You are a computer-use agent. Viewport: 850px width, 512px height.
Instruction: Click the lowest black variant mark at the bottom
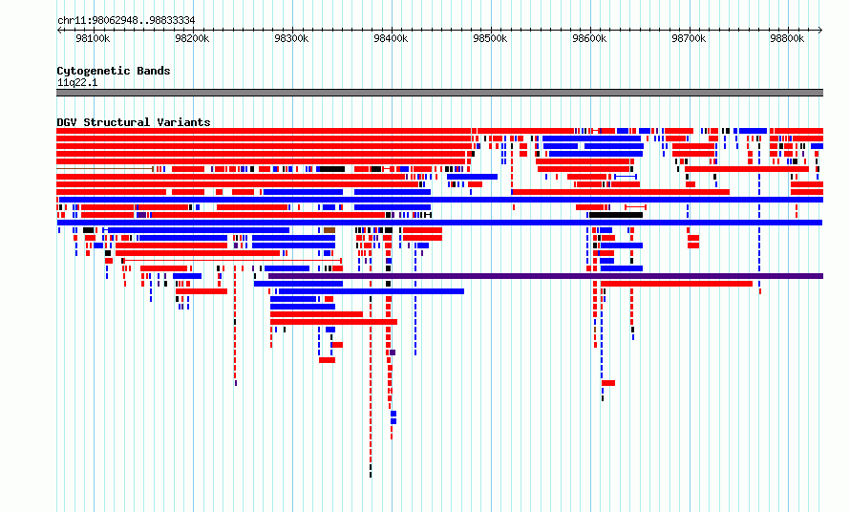pyautogui.click(x=371, y=475)
